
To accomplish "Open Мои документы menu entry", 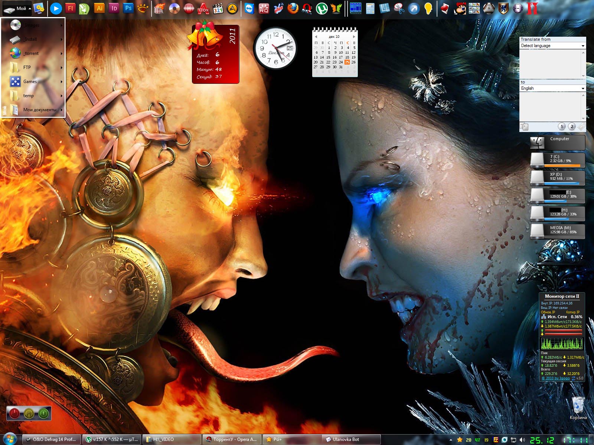I will tap(36, 110).
